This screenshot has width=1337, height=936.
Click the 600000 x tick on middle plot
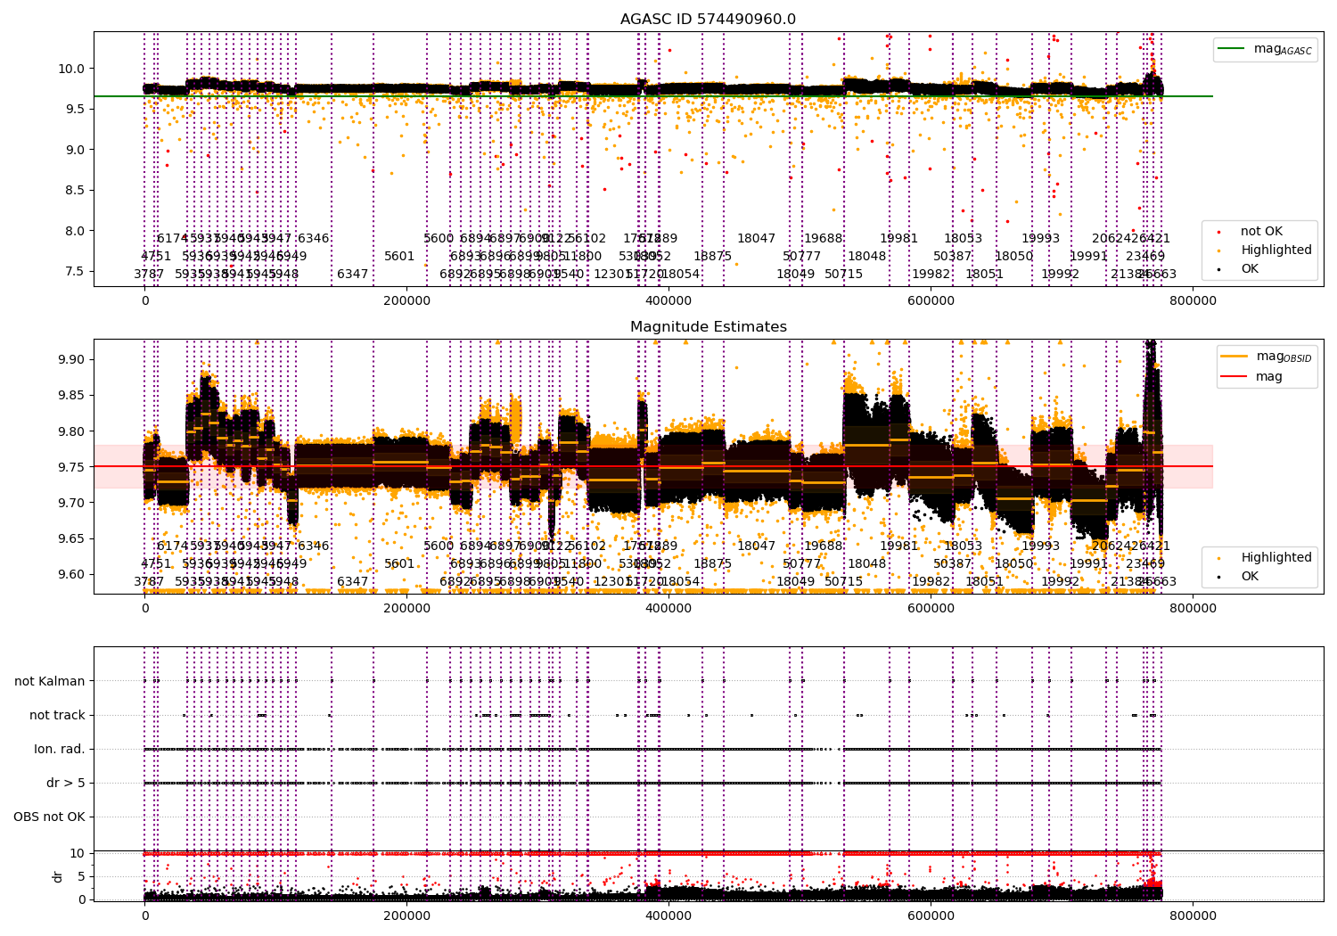(x=931, y=610)
